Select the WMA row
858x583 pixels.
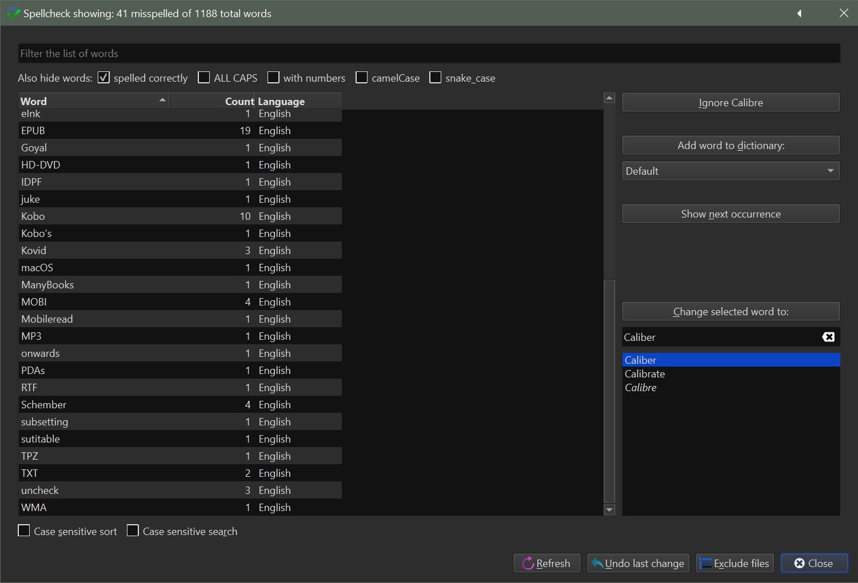[180, 508]
